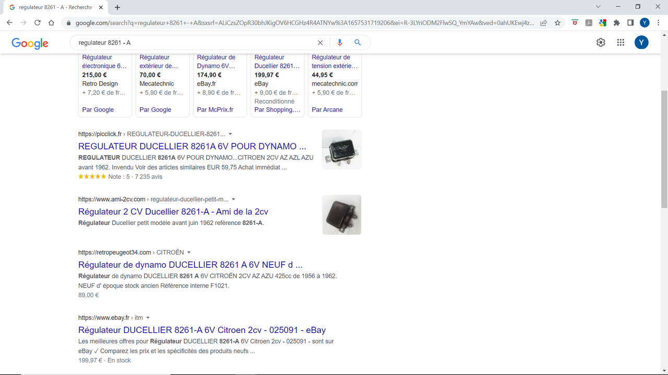The width and height of the screenshot is (668, 375).
Task: Open the Régulateur de tension extérieur shopping listing
Action: (x=335, y=61)
